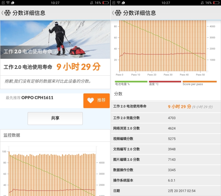The width and height of the screenshot is (221, 196).
Task: Tap the red 温度 °C legend swatch
Action: click(165, 82)
